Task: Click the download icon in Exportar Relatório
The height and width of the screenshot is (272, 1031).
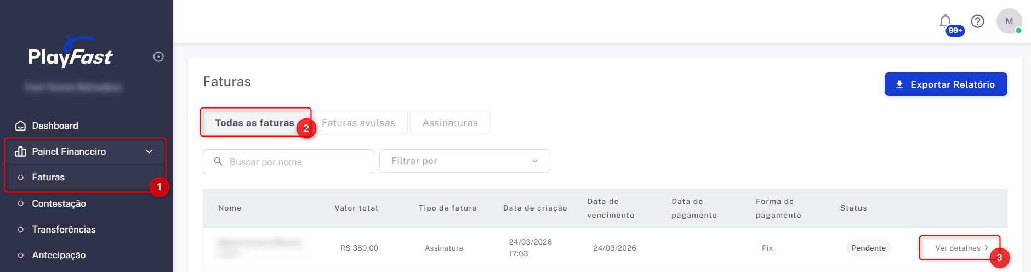Action: click(899, 84)
